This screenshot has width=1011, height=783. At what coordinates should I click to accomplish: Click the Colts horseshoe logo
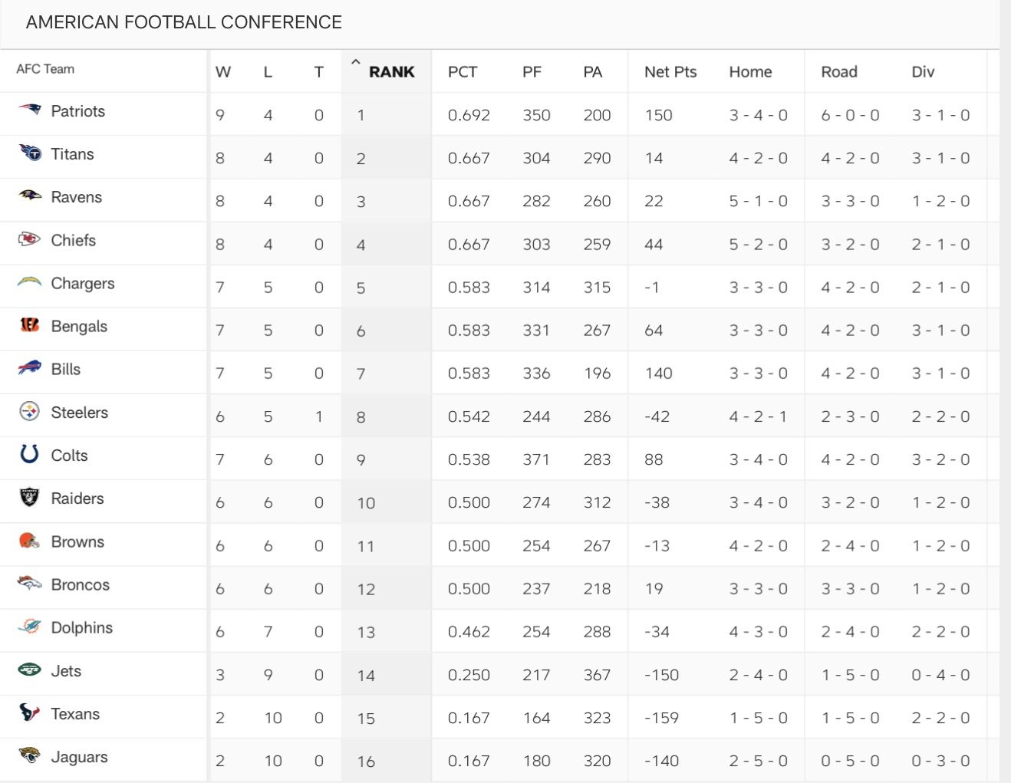point(29,454)
